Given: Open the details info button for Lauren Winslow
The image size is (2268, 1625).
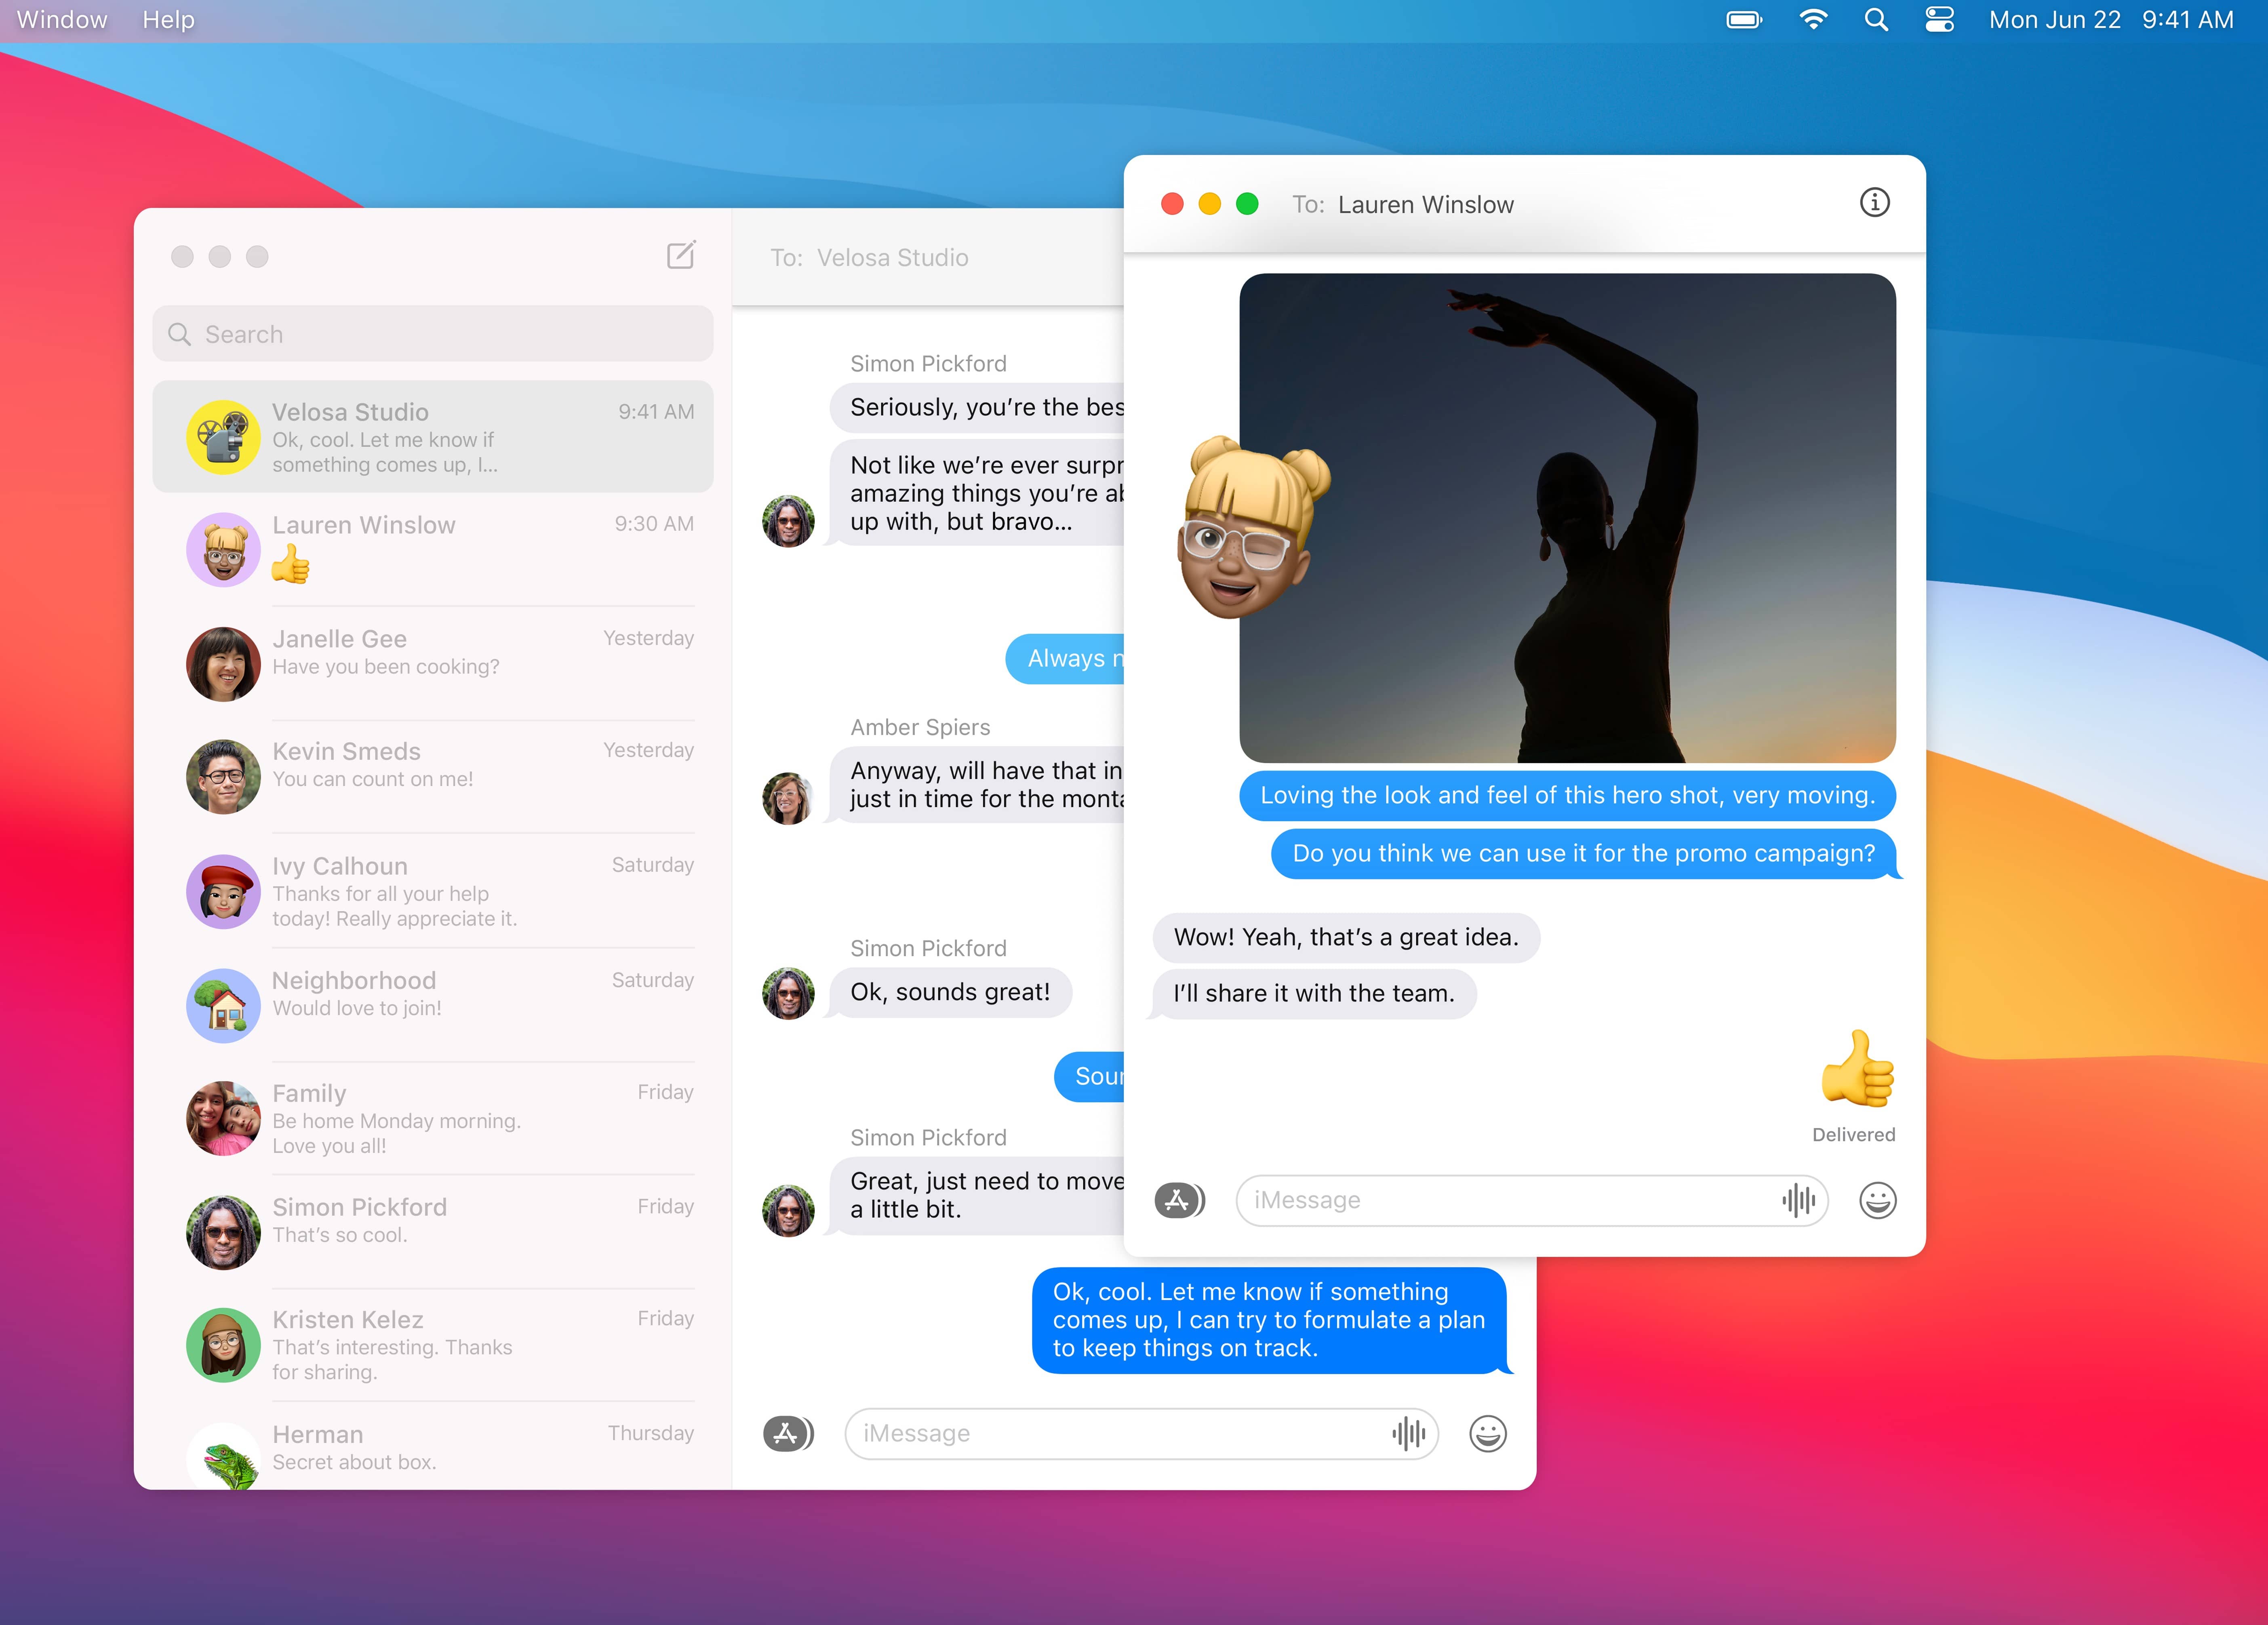Looking at the screenshot, I should pos(1874,203).
